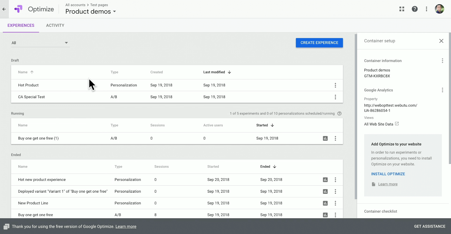Click document icon beside Learn more in panel
Screen dimensions: 451x234
(373, 184)
